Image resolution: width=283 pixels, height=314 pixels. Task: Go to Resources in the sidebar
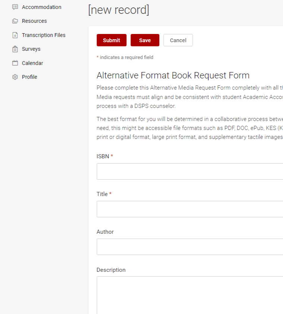click(34, 21)
